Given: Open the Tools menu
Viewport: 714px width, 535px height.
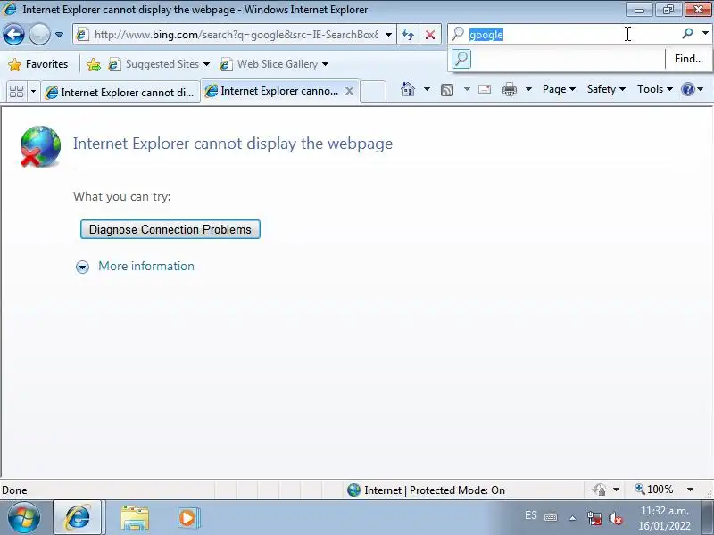Looking at the screenshot, I should tap(654, 89).
